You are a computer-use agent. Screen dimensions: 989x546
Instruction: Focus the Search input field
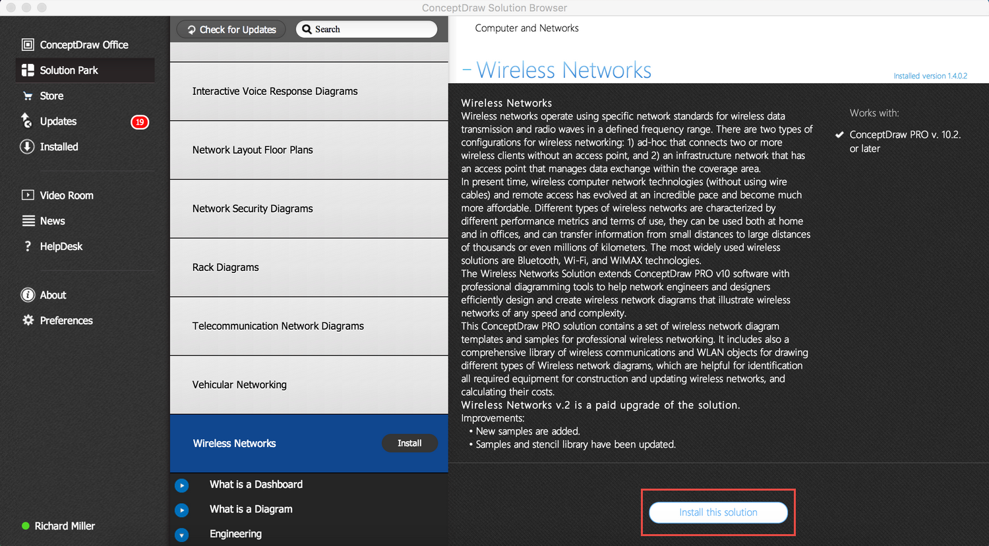[x=367, y=29]
